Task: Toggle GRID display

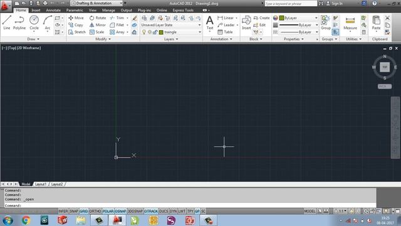Action: tap(83, 211)
